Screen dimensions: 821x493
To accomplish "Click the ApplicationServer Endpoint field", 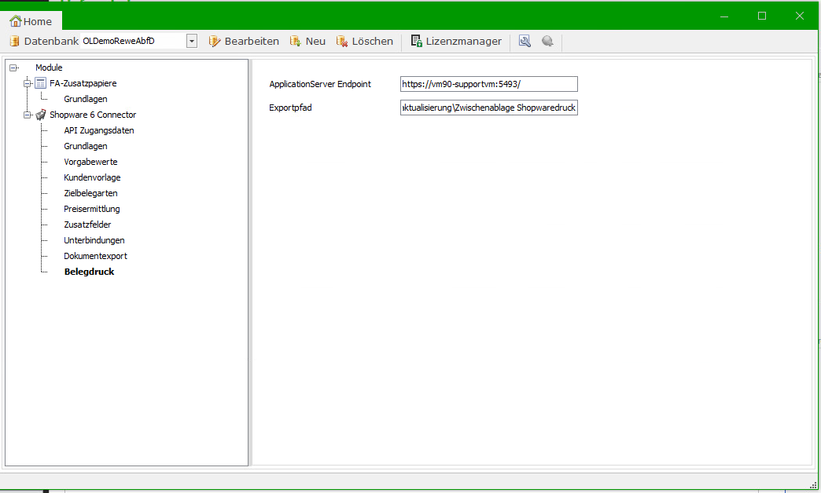I will [488, 84].
